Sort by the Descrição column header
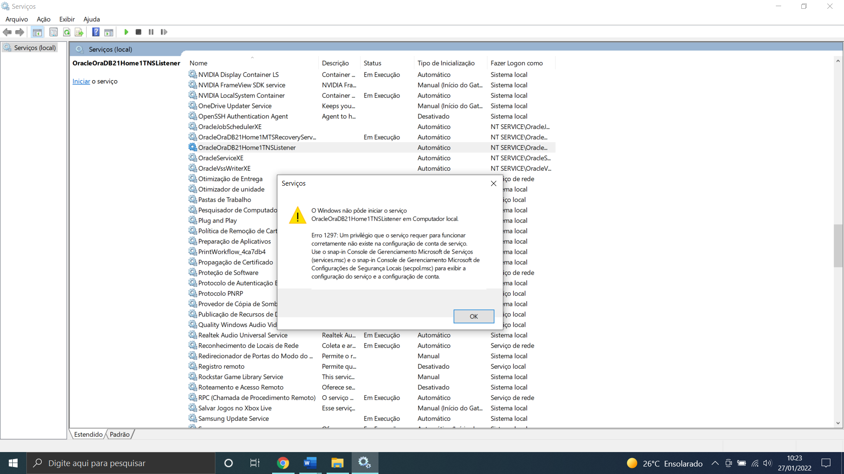The image size is (844, 474). [339, 63]
